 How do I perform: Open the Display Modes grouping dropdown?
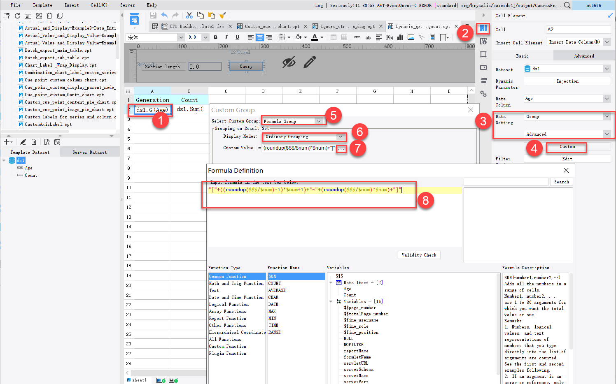pyautogui.click(x=340, y=136)
